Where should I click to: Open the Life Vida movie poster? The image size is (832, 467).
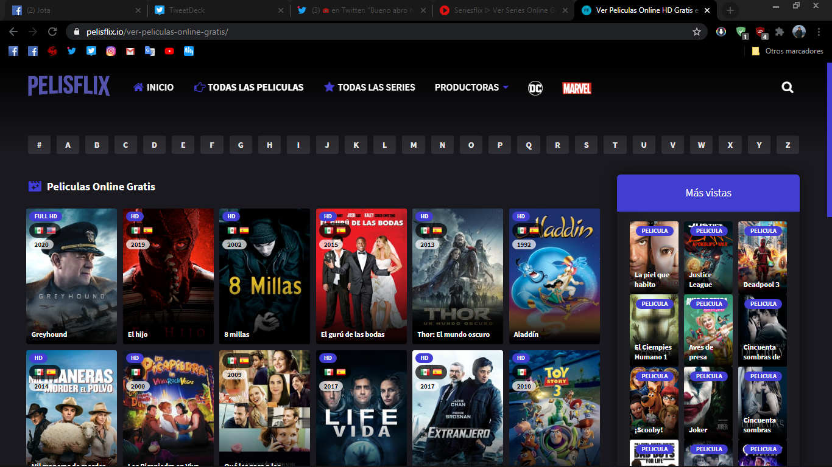click(361, 408)
